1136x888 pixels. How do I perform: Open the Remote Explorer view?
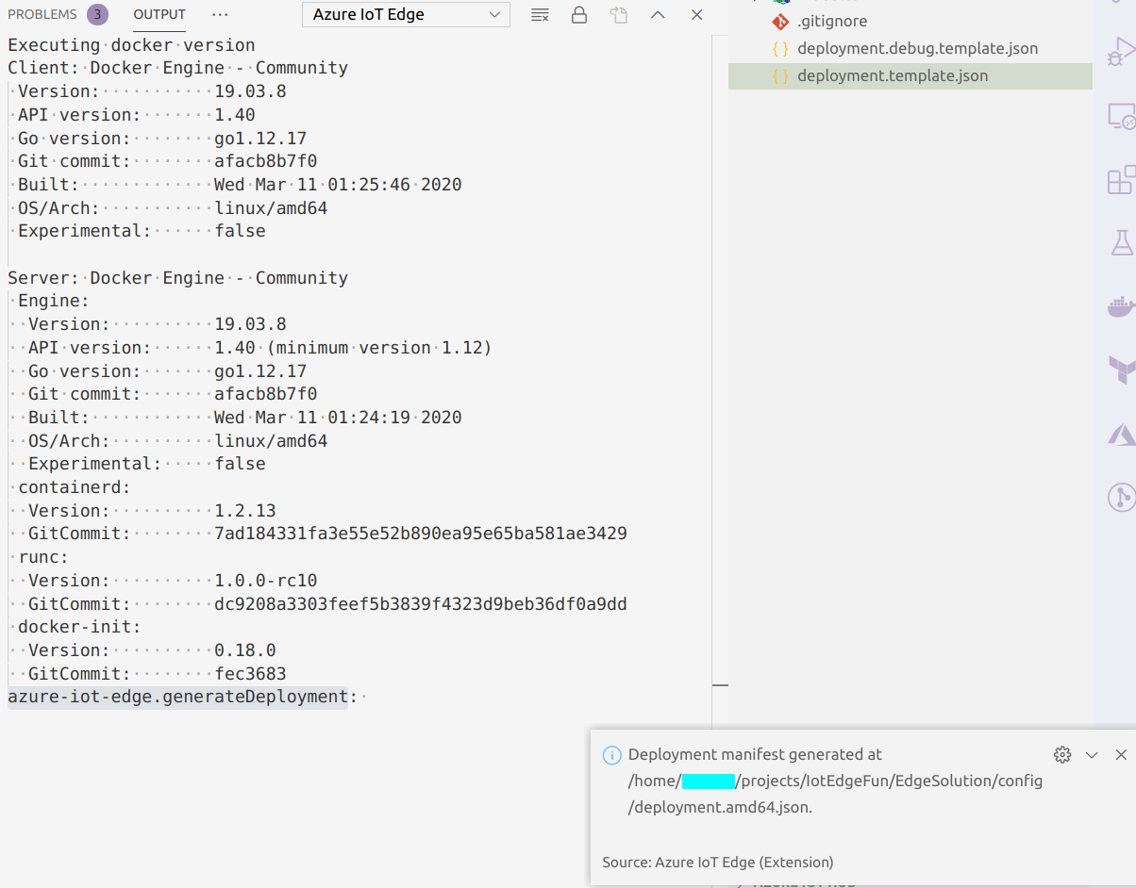coord(1121,116)
